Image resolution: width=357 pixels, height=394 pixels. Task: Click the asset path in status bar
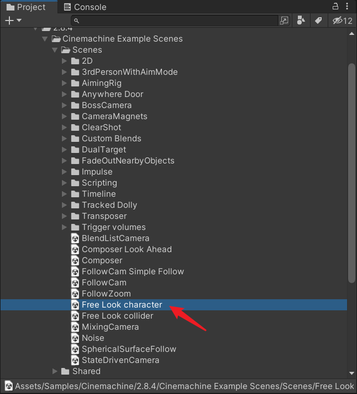click(185, 386)
